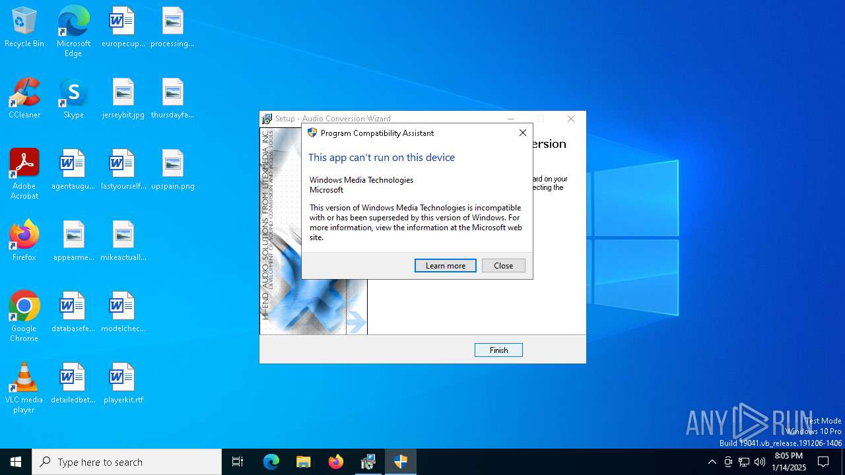Screen dimensions: 845x475
Task: Open Firefox from the taskbar
Action: (336, 462)
